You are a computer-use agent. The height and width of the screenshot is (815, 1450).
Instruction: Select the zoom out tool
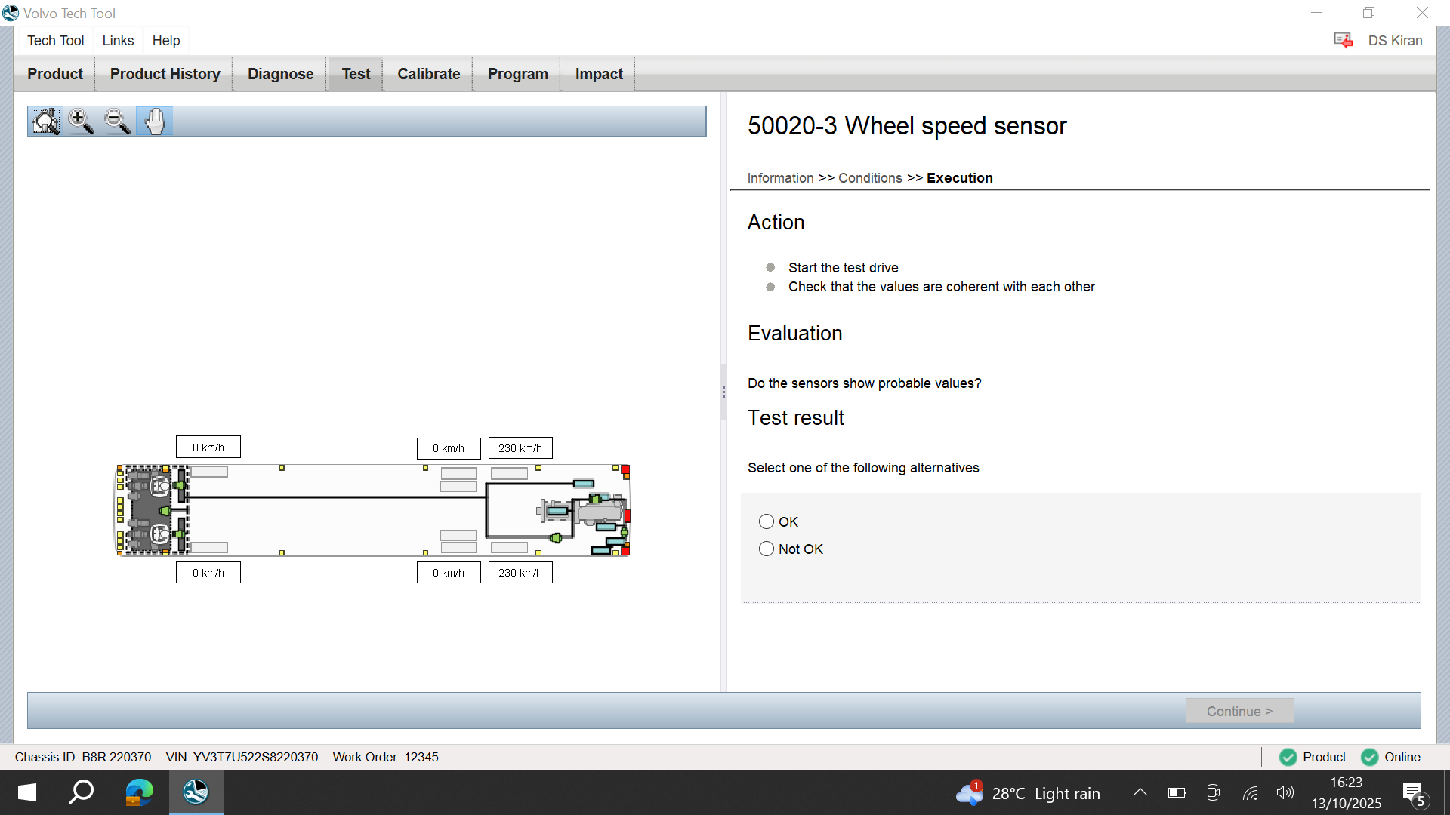coord(117,121)
